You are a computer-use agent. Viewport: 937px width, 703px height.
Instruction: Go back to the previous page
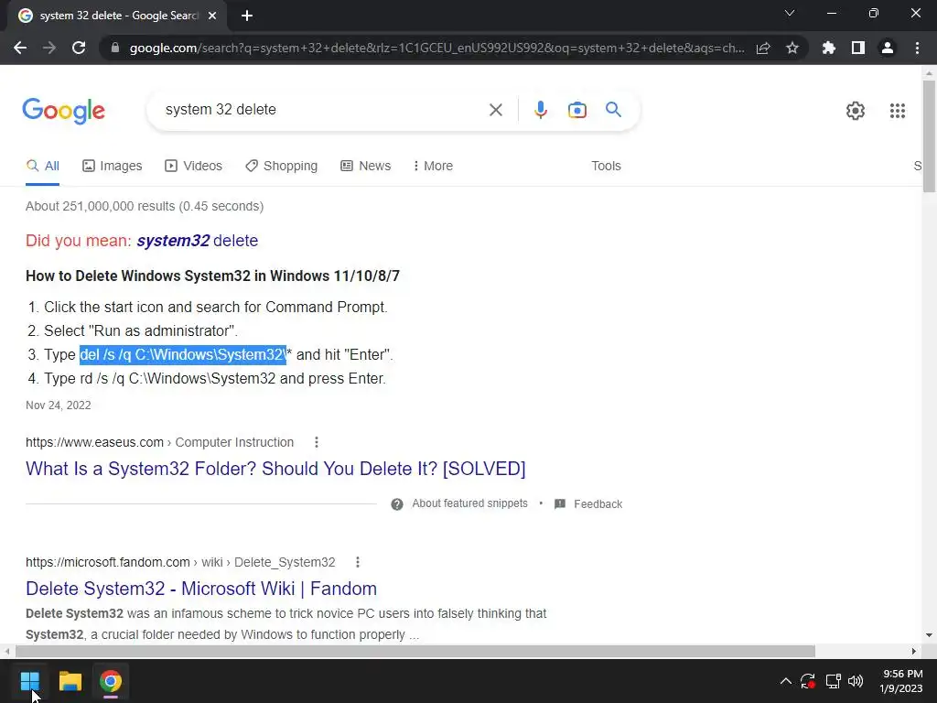(x=20, y=48)
